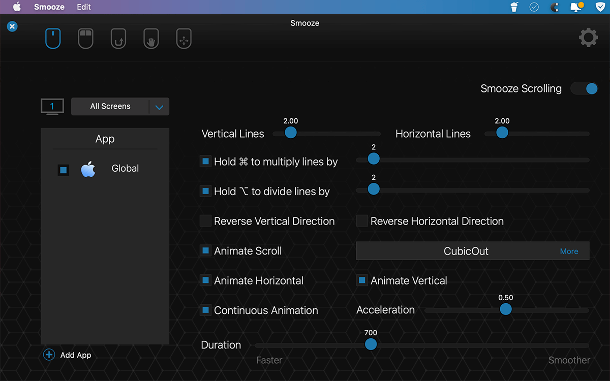Click the Add App label
Screen dimensions: 610x381
[x=76, y=355]
